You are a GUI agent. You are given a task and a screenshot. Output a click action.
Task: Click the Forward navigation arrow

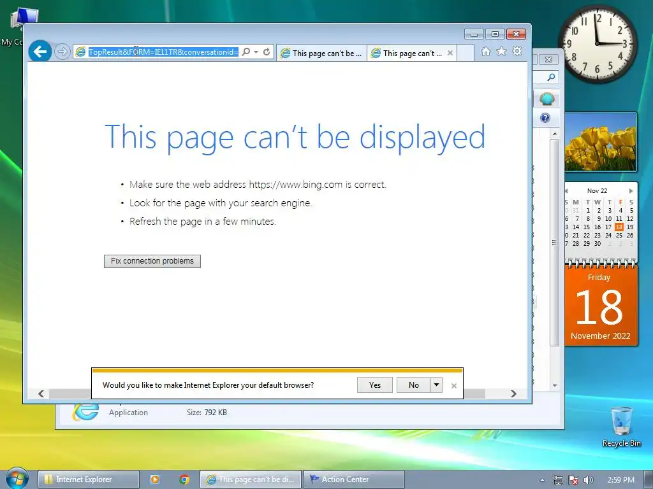point(62,52)
